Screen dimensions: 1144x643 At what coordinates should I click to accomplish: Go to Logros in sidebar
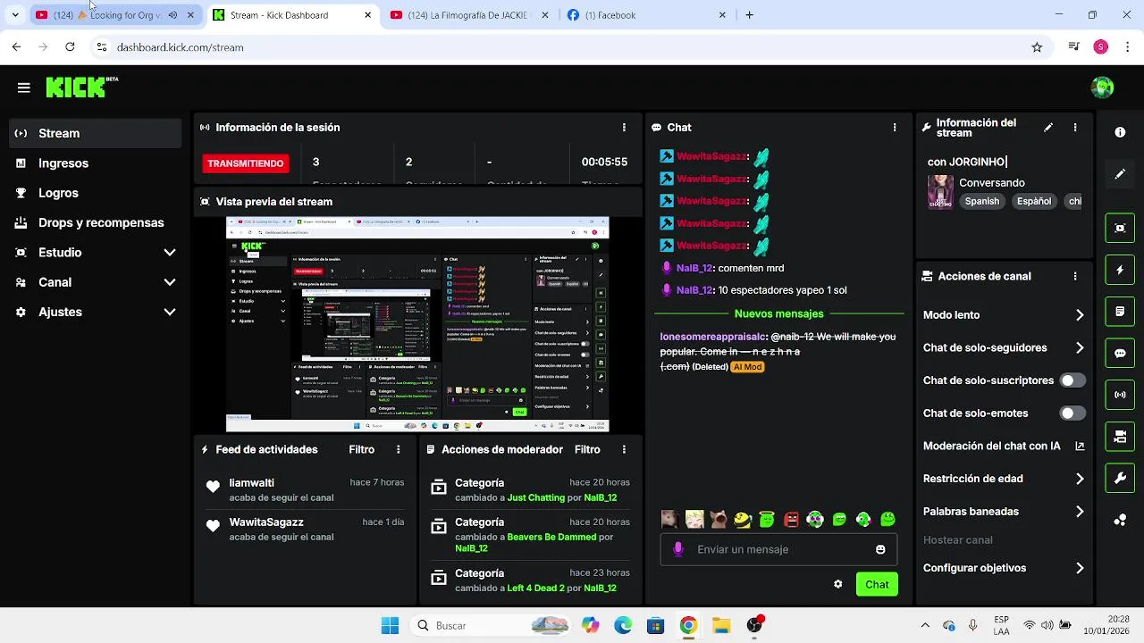(x=95, y=193)
